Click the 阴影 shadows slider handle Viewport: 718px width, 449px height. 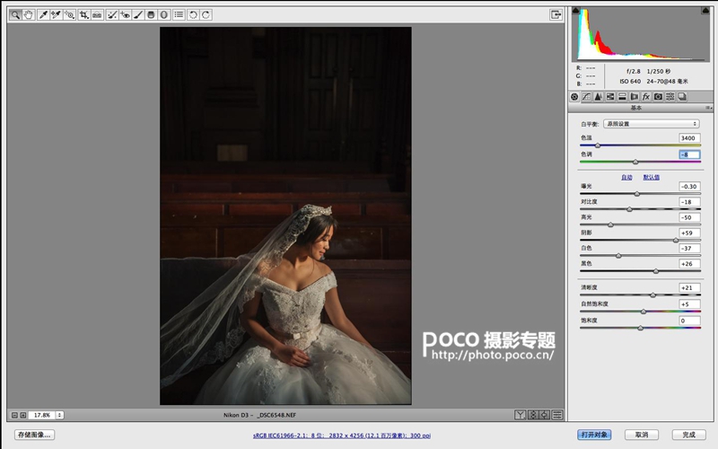coord(676,240)
